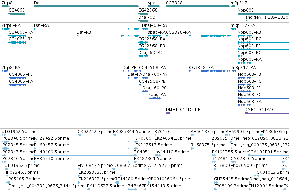This screenshot has width=289, height=191.
Task: Click the Nop60B-RG transcript label
Action: click(250, 53)
